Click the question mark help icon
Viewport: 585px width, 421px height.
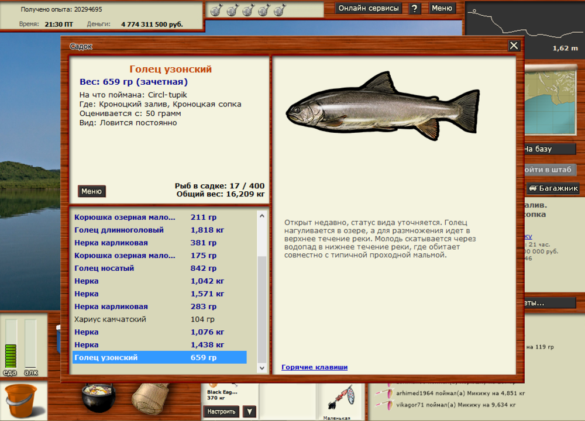[x=415, y=8]
